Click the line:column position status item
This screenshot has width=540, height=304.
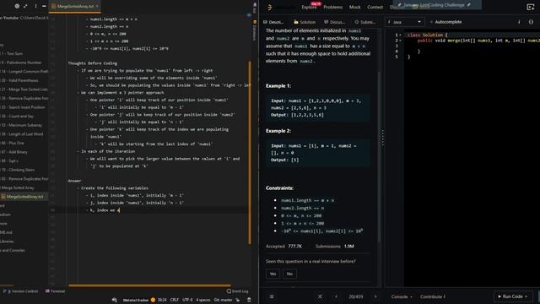pos(162,300)
